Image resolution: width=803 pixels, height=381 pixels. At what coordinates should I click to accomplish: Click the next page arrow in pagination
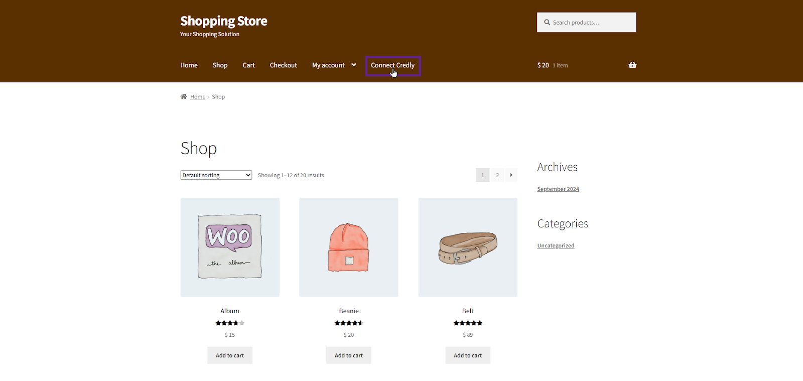(x=511, y=175)
